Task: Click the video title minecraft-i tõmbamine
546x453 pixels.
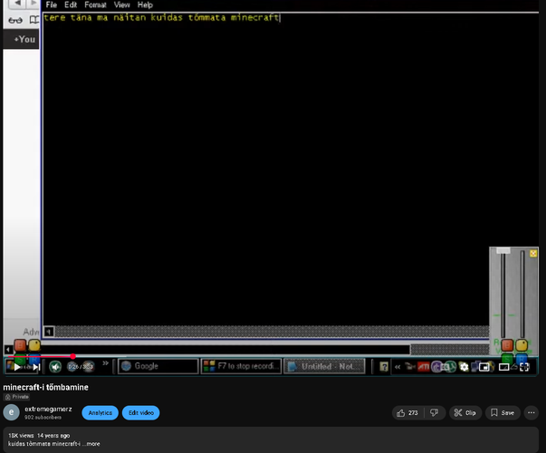Action: point(45,387)
